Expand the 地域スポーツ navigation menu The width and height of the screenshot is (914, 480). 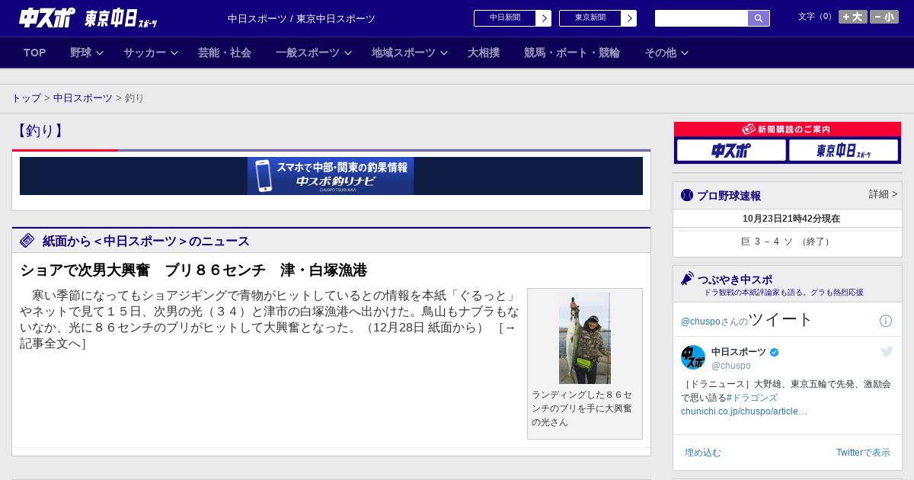[x=410, y=53]
